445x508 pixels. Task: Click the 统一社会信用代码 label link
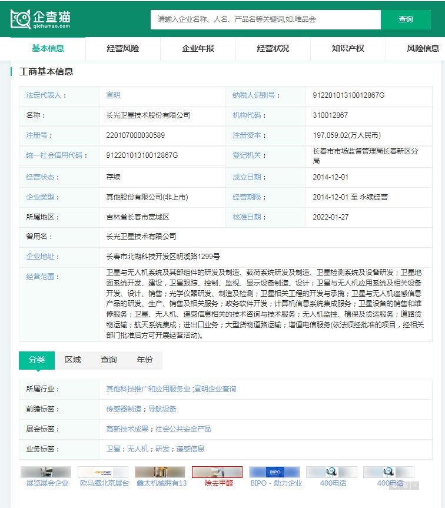click(54, 155)
